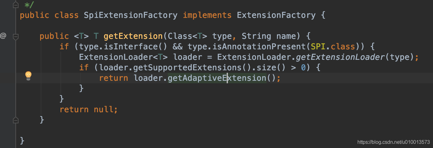This screenshot has height=148, width=433.
Task: Click the SpiExtensionFactory class name
Action: tap(130, 15)
